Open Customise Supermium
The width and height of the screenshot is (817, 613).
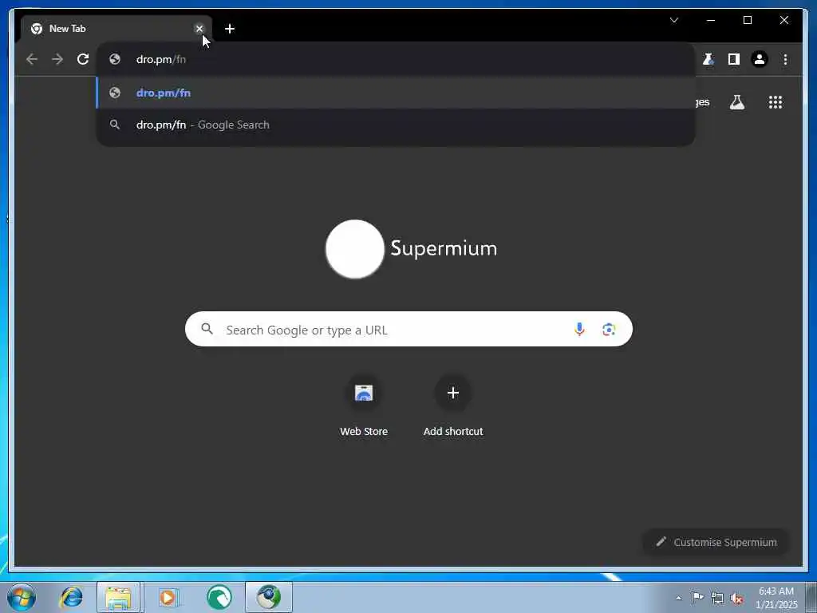(x=716, y=542)
